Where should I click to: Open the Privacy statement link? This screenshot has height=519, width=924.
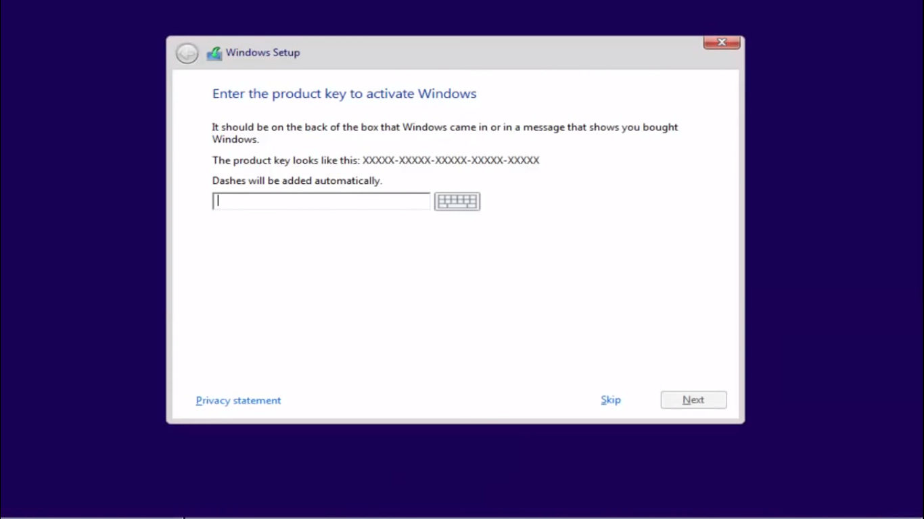238,401
